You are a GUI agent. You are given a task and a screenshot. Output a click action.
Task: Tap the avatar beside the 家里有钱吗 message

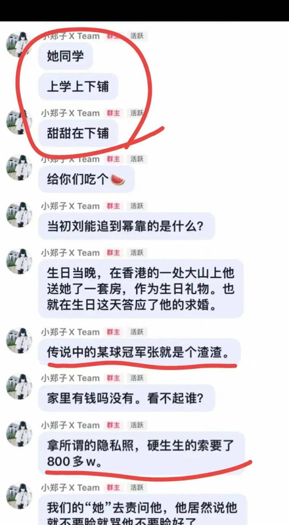(19, 387)
